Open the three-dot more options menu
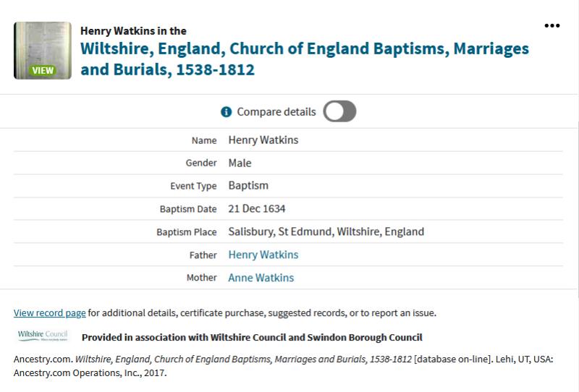The image size is (579, 392). tap(552, 25)
